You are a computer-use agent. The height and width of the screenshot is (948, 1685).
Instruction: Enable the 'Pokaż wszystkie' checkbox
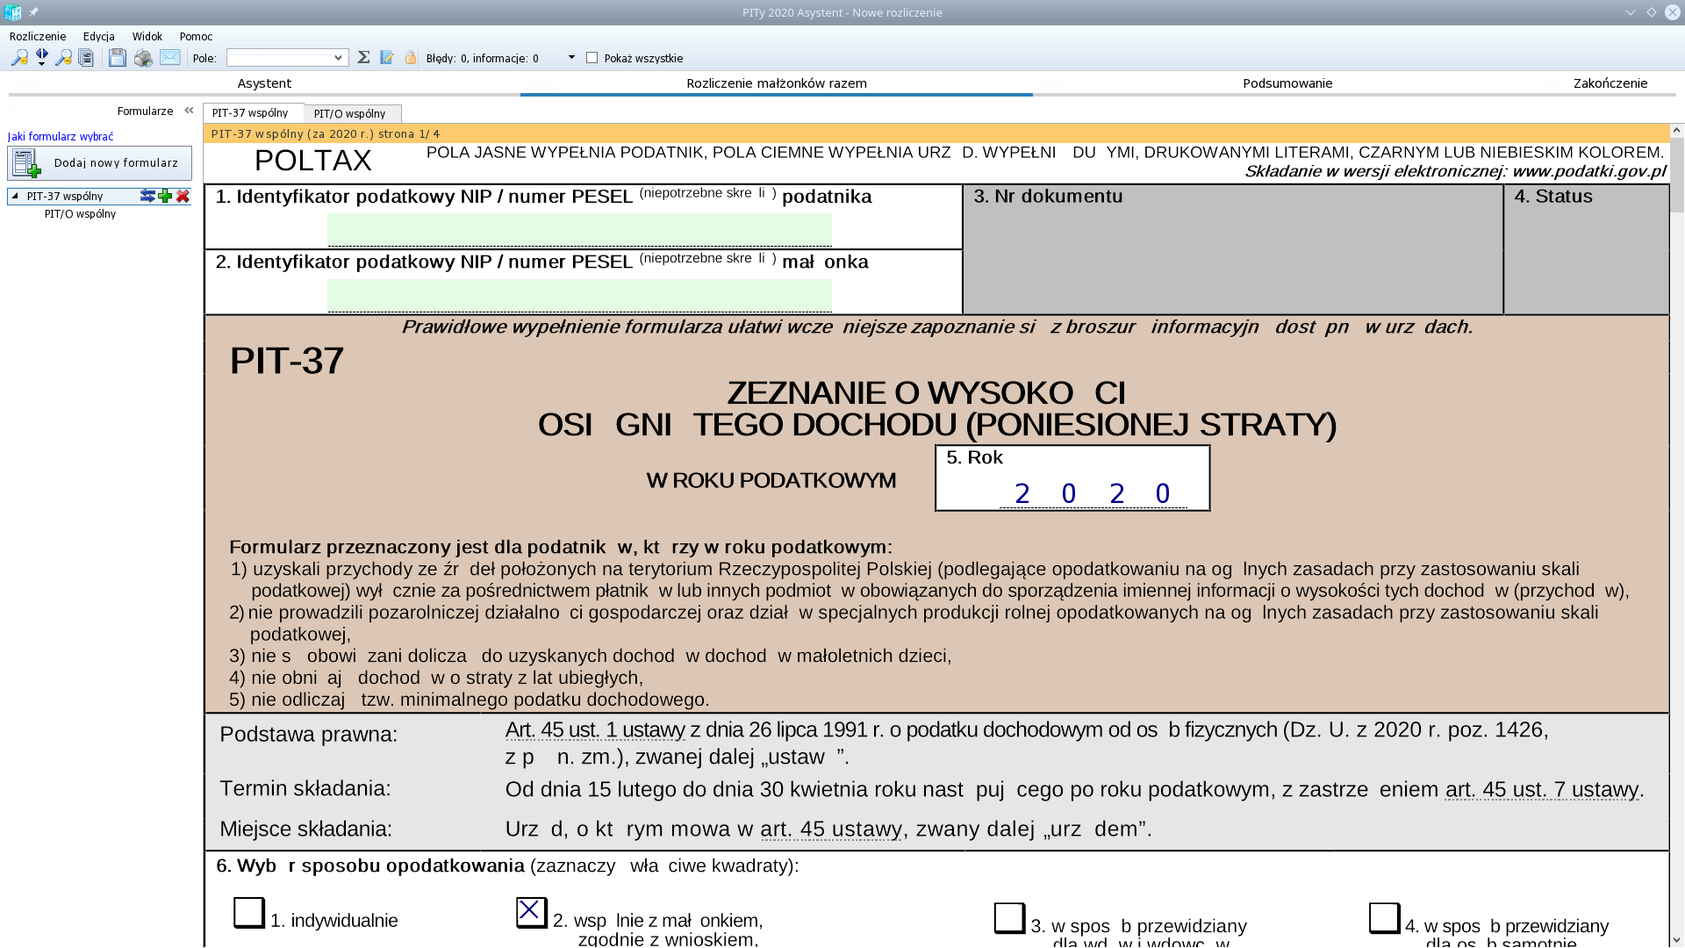592,58
